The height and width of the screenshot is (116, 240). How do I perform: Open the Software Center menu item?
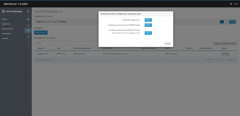click(x=7, y=29)
